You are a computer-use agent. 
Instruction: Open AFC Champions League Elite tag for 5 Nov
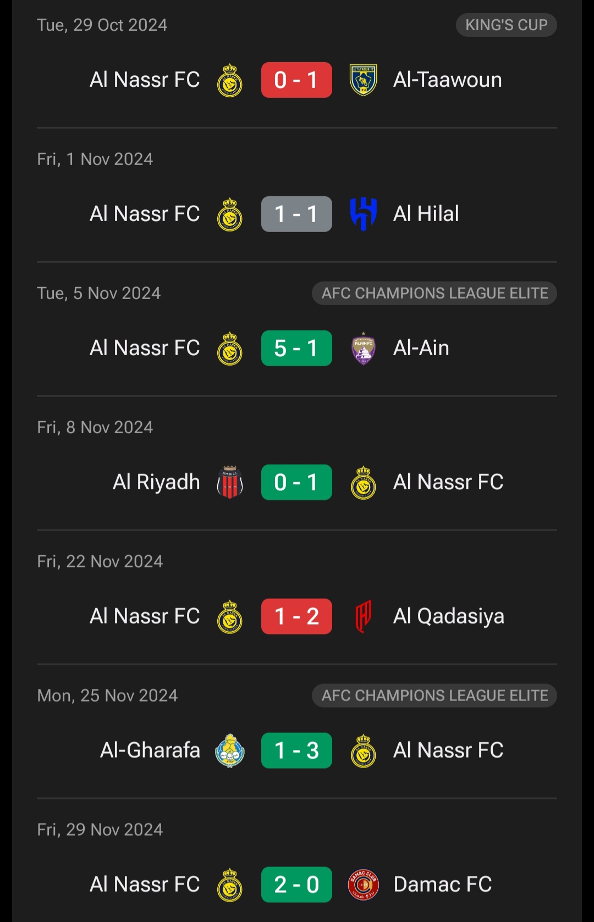pos(435,293)
